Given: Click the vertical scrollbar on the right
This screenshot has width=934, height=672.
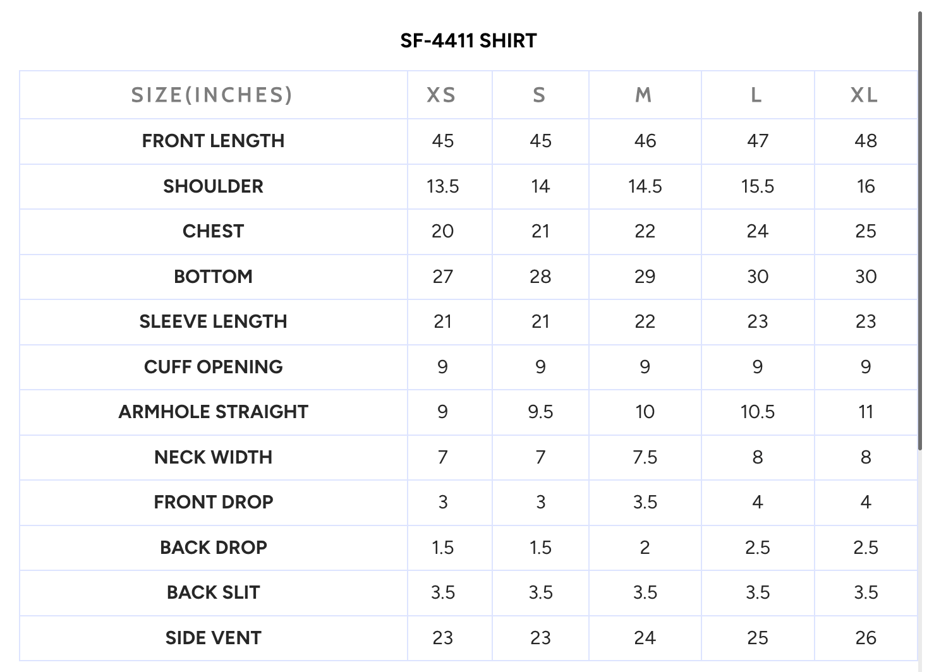Looking at the screenshot, I should pos(919,231).
